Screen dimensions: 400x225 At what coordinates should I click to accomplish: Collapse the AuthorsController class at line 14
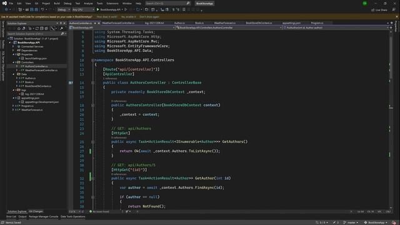(93, 82)
